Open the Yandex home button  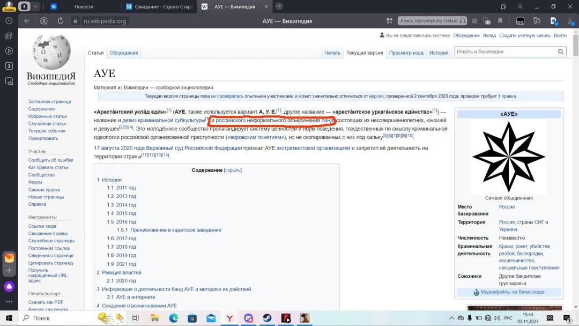(x=44, y=21)
